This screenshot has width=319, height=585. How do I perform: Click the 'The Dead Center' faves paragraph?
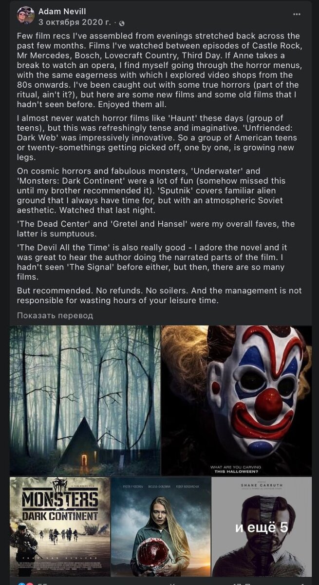(159, 229)
